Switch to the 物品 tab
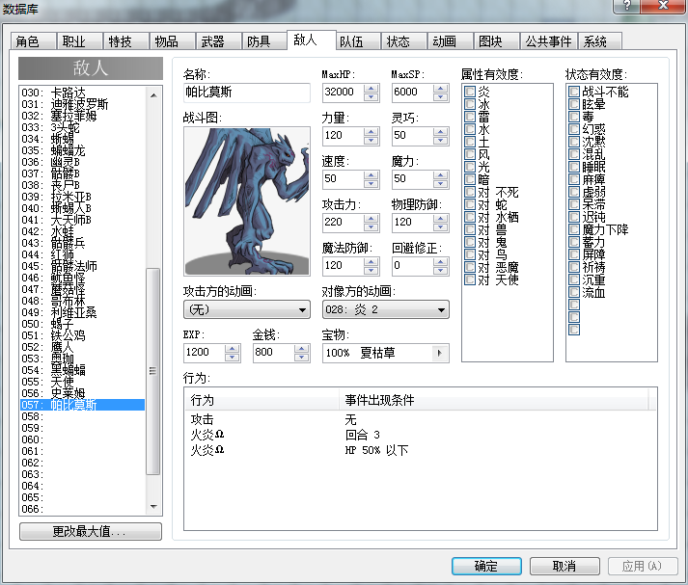The height and width of the screenshot is (585, 688). [x=172, y=41]
